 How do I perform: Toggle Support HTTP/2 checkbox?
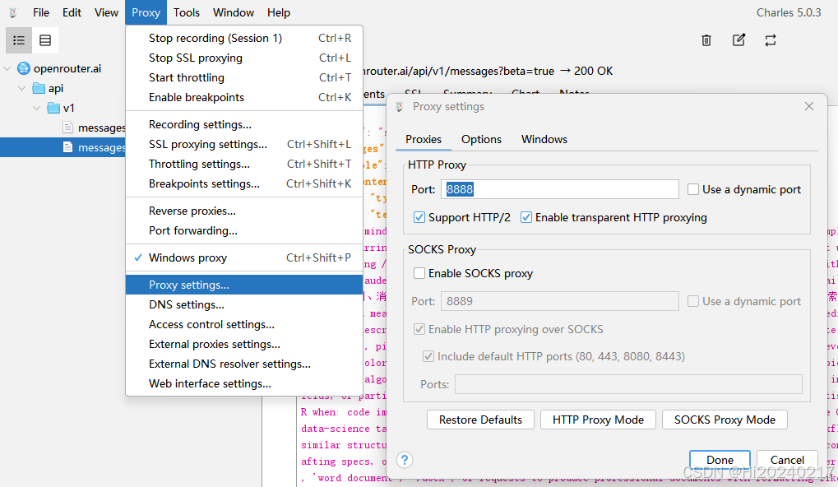click(x=419, y=217)
